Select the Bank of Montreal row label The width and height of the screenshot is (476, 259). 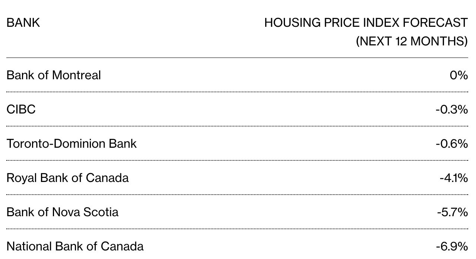[54, 75]
